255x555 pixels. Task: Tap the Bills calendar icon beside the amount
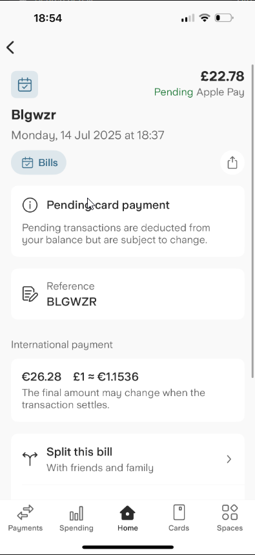(x=25, y=85)
